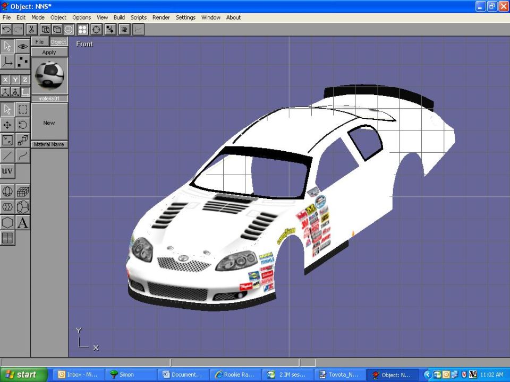
Task: Switch to Object tab in material panel
Action: [x=58, y=41]
